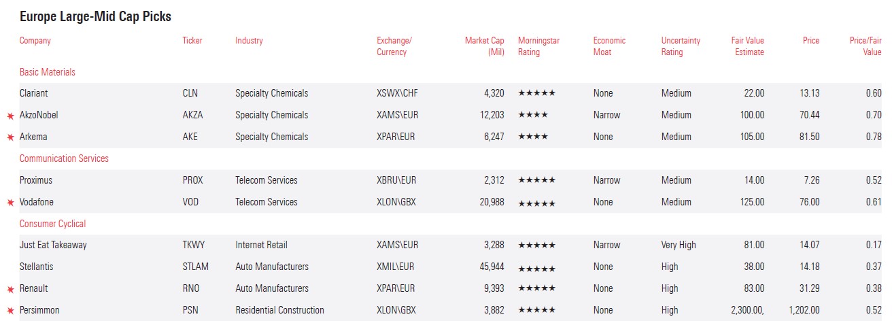Click the red star beside AkzoNobel

click(10, 116)
